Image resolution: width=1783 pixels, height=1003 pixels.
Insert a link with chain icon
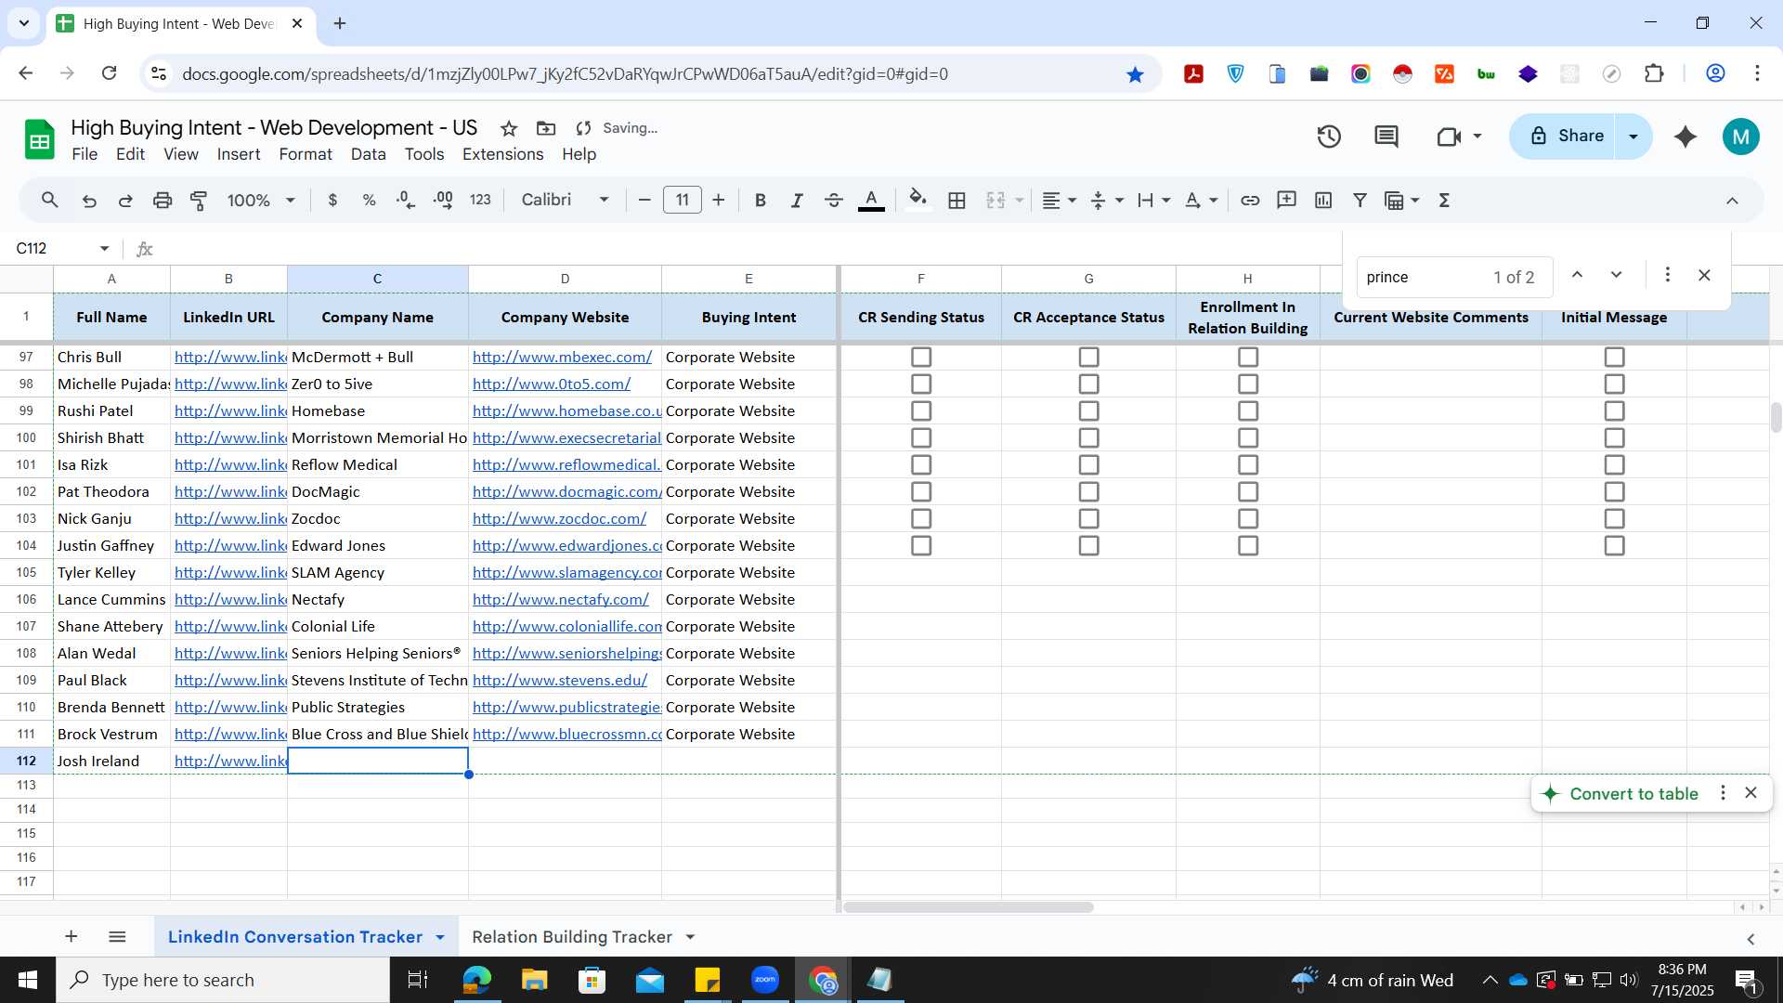[x=1250, y=201]
